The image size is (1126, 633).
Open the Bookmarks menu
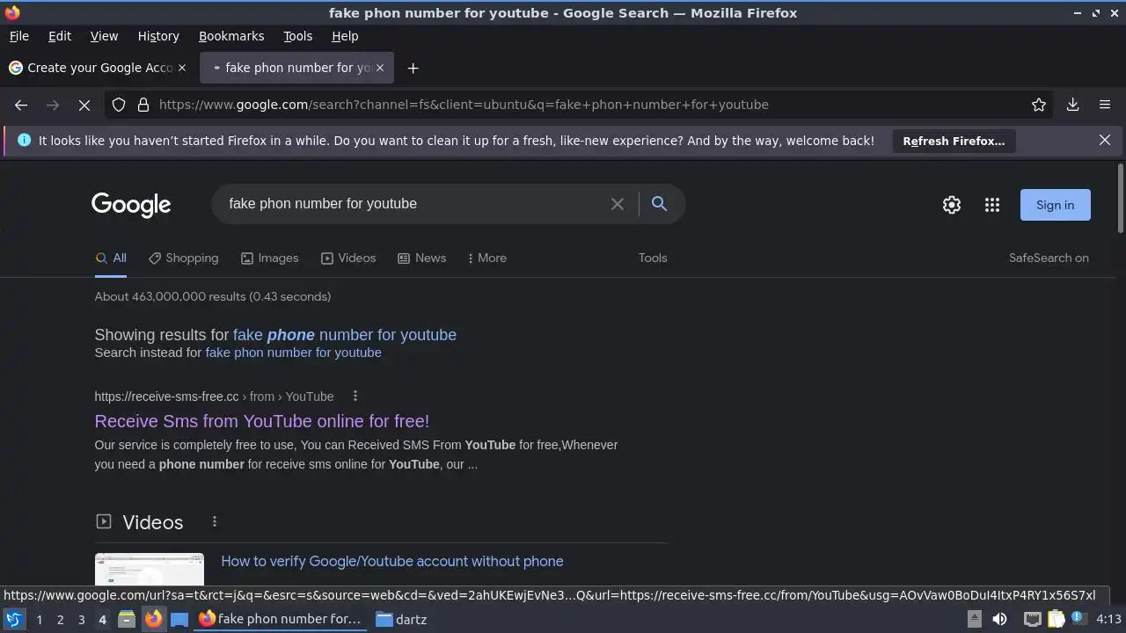231,36
